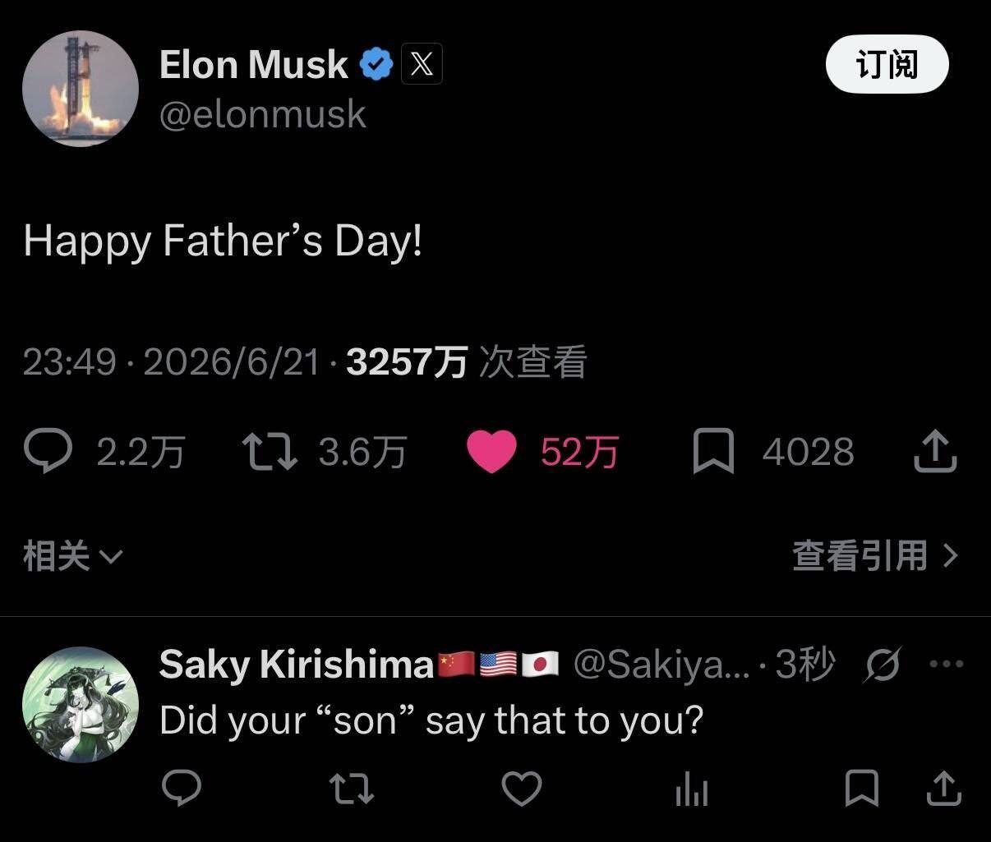Screen dimensions: 991x842
Task: Open Saky Kirishima's profile picture
Action: [81, 705]
